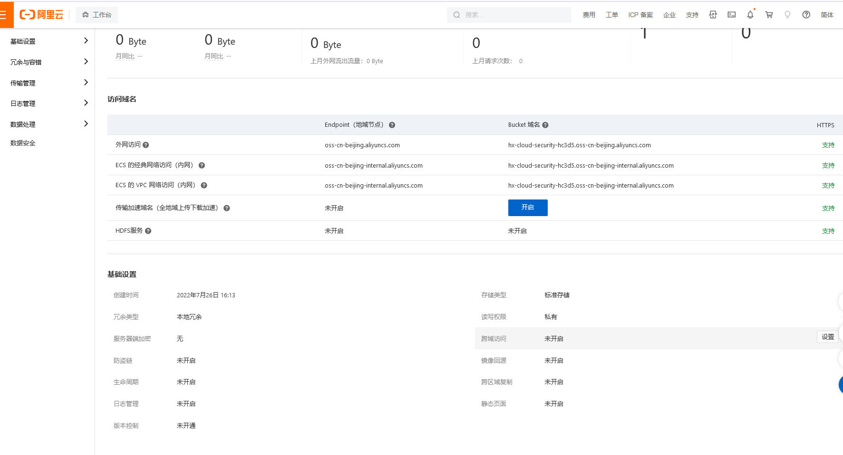Click 支持 HTTPS link in ECS 经典网络 row
The width and height of the screenshot is (843, 455).
[828, 165]
